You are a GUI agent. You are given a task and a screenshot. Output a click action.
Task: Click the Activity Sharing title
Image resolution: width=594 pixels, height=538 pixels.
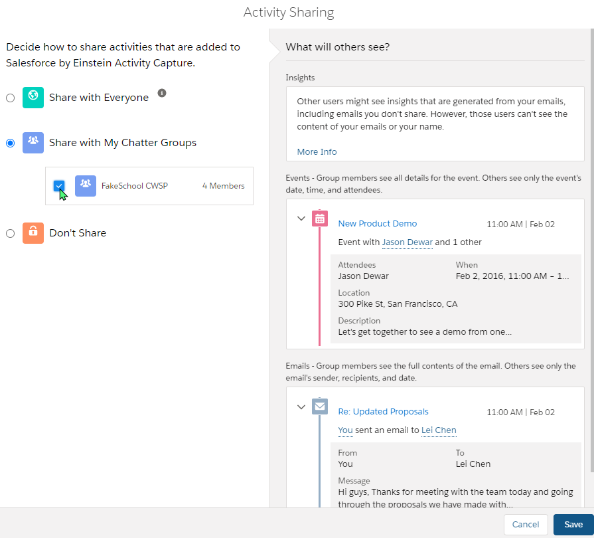[x=289, y=12]
